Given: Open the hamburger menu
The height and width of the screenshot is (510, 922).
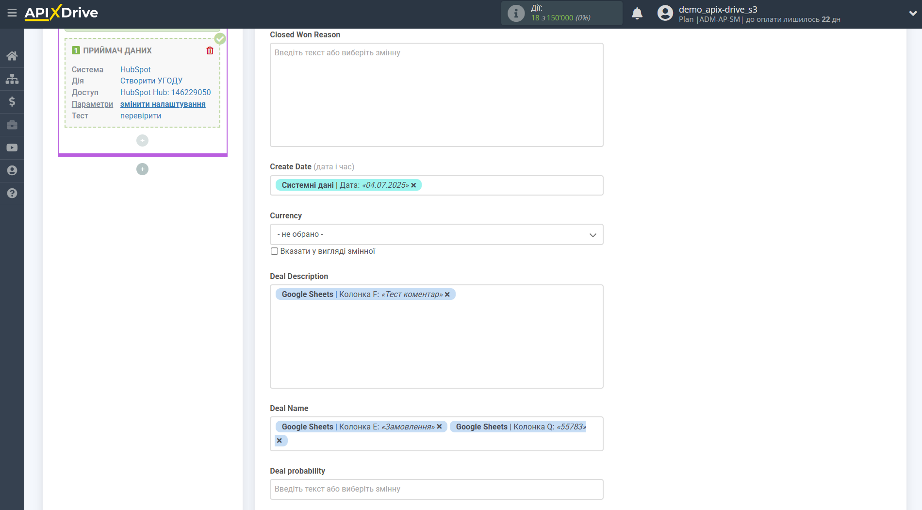Looking at the screenshot, I should click(12, 13).
